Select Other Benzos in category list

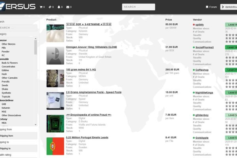coord(9,44)
